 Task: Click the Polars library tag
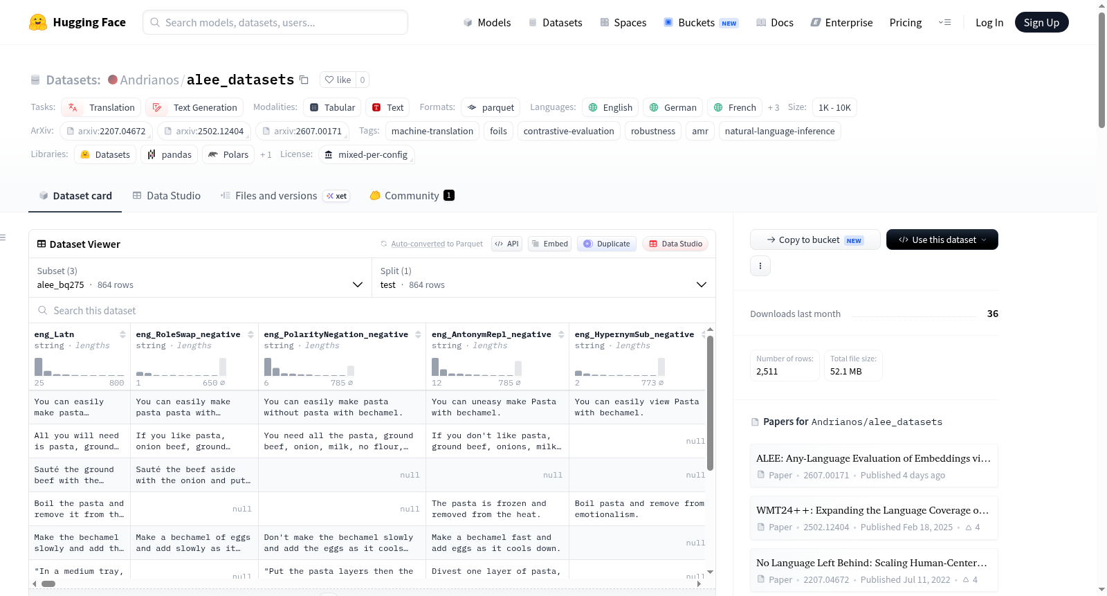[228, 154]
